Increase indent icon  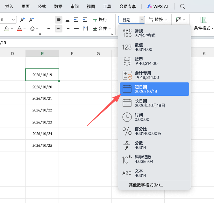click(x=85, y=20)
